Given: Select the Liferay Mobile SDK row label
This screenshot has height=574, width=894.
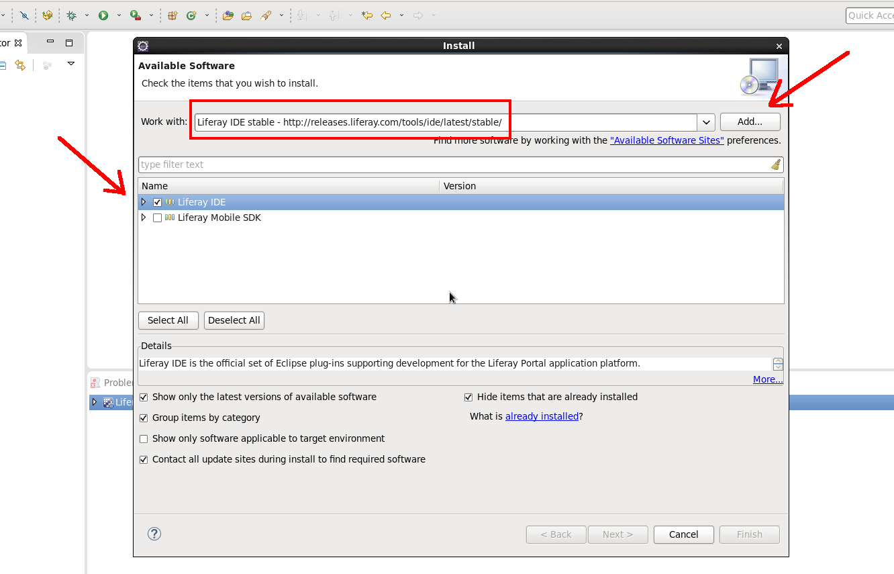Looking at the screenshot, I should pos(219,218).
